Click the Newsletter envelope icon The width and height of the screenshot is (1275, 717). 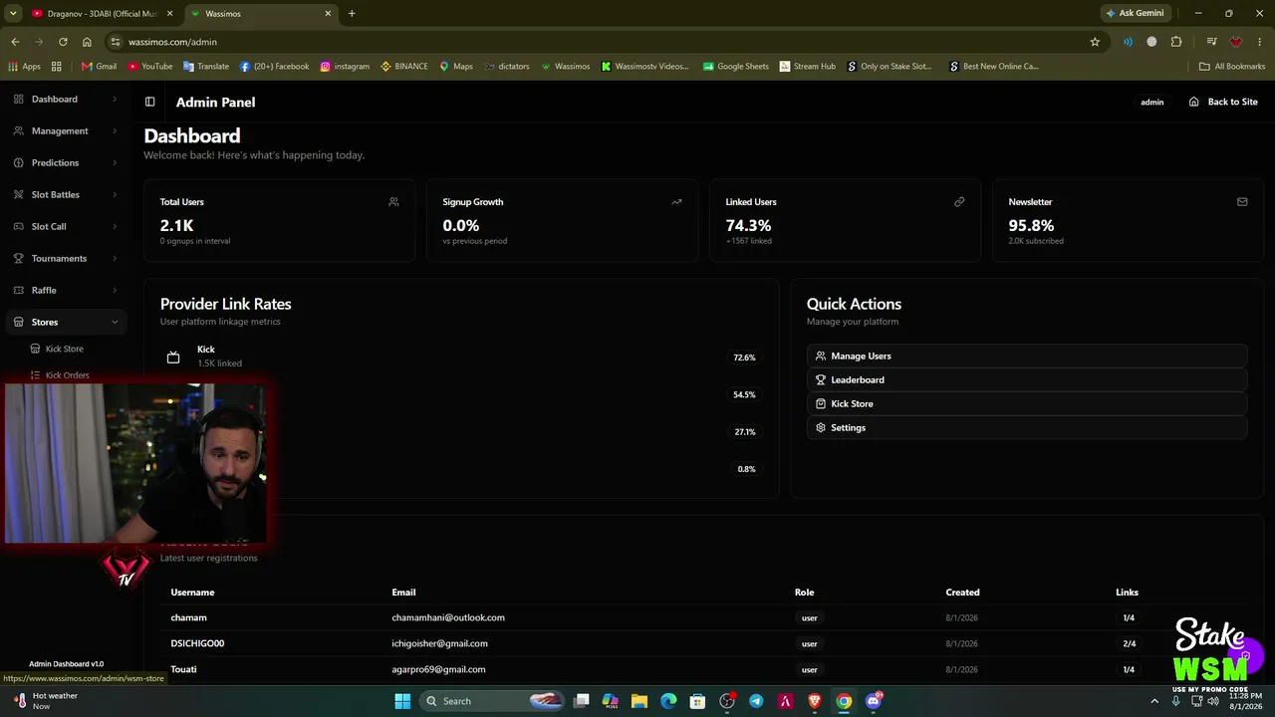pyautogui.click(x=1242, y=202)
